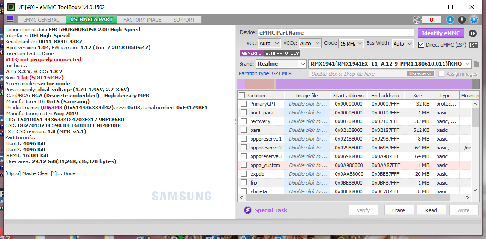Click the ISP pinout icon
The height and width of the screenshot is (239, 486).
tap(473, 45)
